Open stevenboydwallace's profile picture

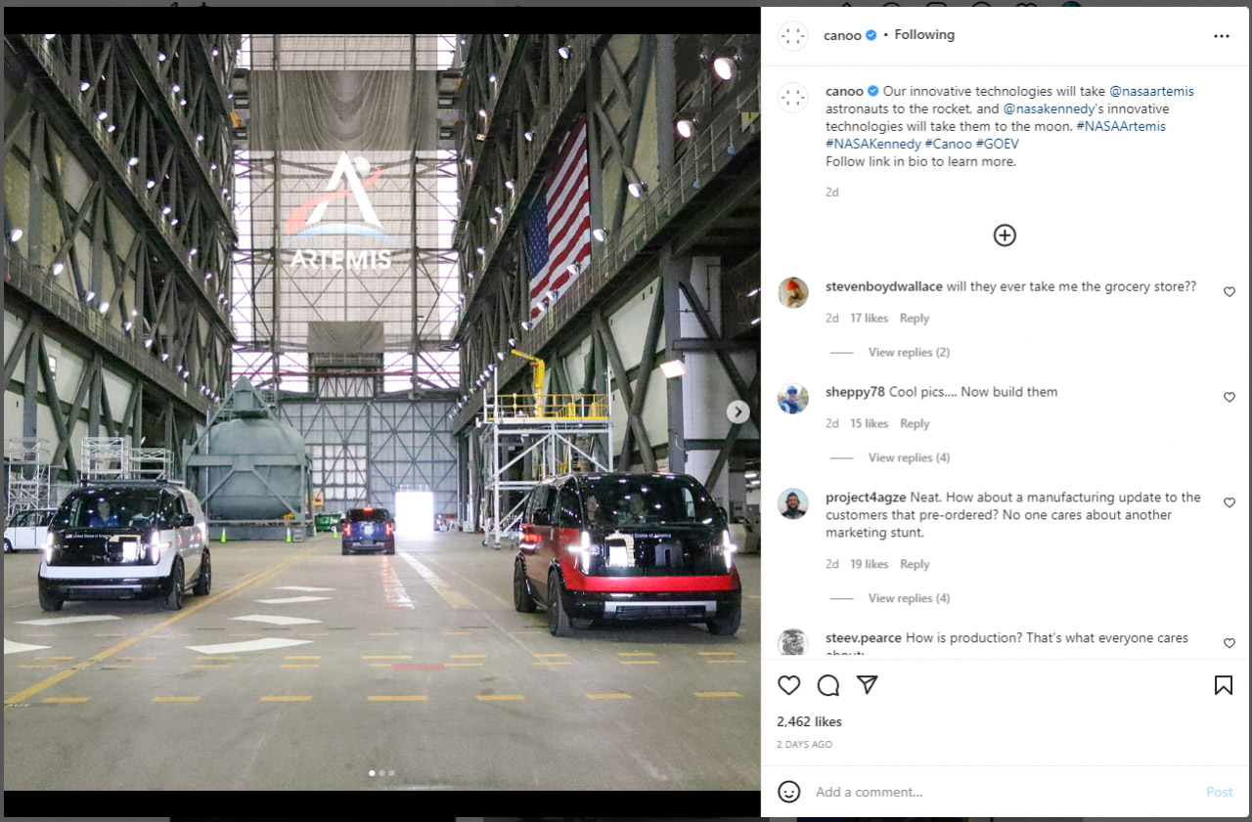793,292
